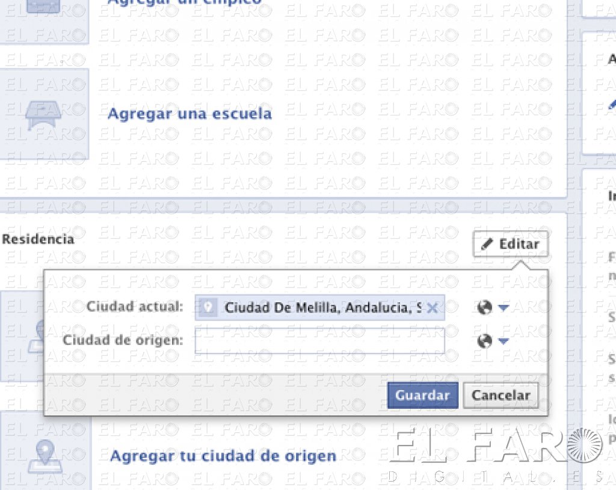Click the Guardar button
616x490 pixels.
point(423,396)
